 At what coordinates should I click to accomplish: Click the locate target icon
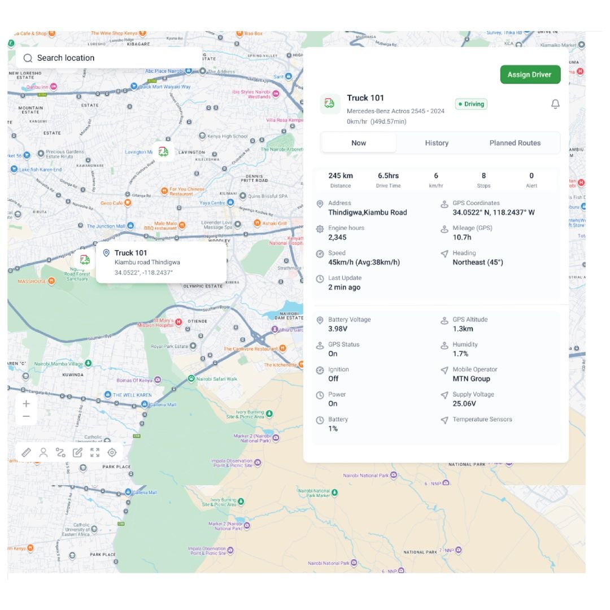(112, 452)
